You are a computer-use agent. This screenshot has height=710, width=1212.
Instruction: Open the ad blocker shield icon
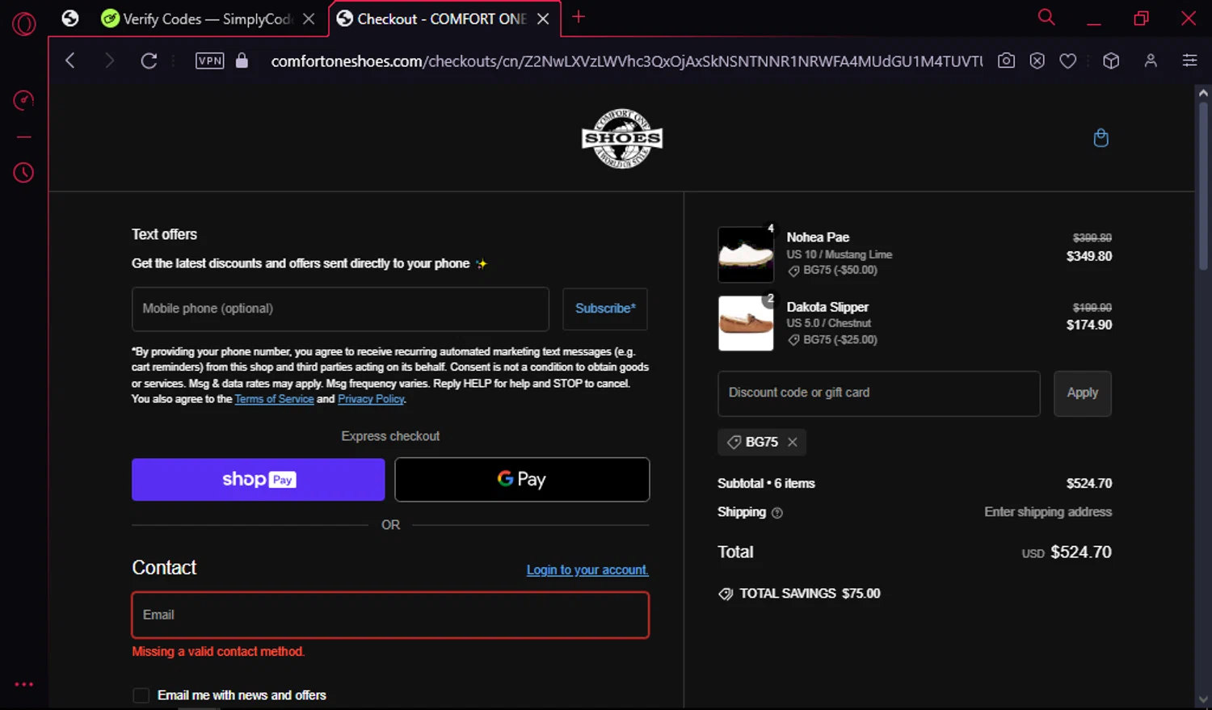pyautogui.click(x=1037, y=61)
